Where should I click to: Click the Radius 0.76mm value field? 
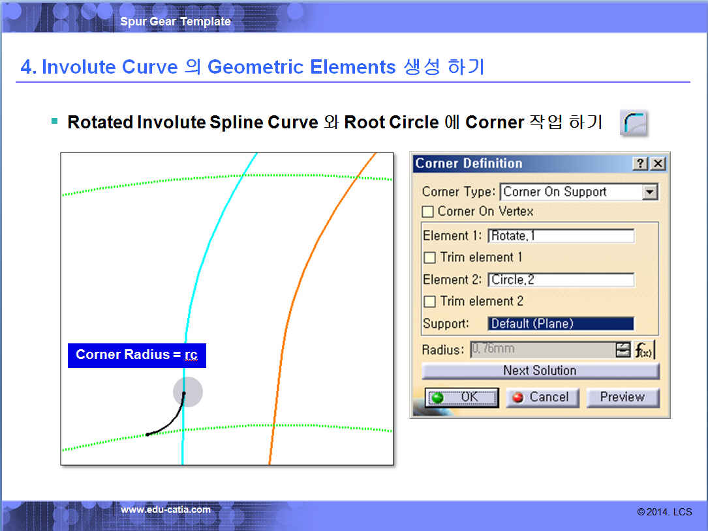(x=542, y=350)
